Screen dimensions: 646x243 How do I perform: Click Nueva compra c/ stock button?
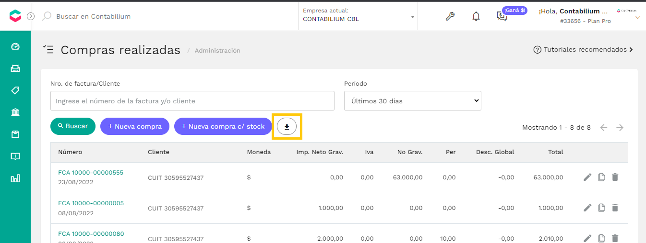pos(223,126)
